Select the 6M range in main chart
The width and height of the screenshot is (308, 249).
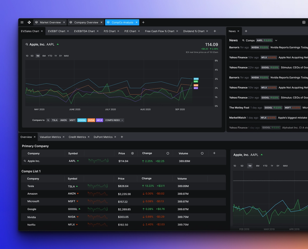coord(44,56)
